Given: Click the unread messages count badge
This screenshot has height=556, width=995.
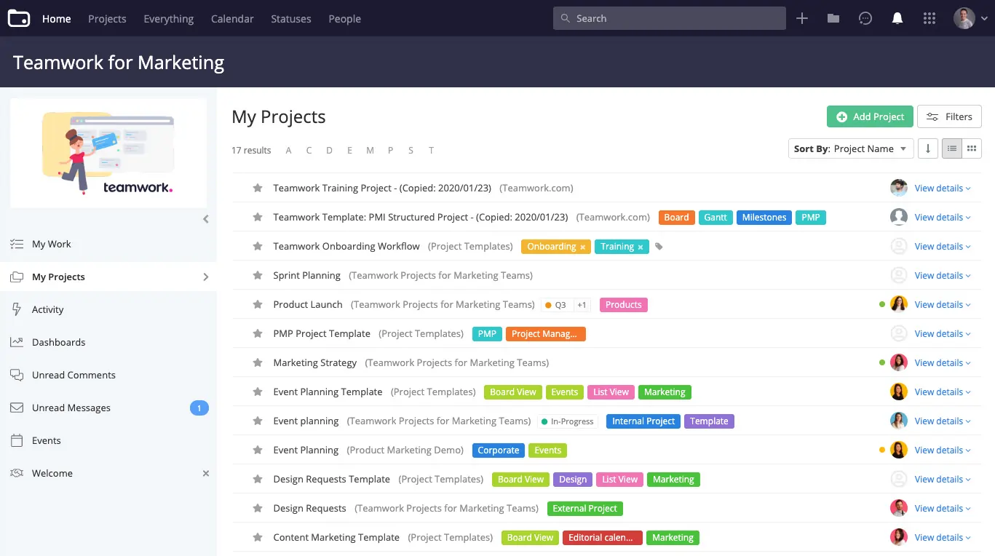Looking at the screenshot, I should pyautogui.click(x=199, y=408).
